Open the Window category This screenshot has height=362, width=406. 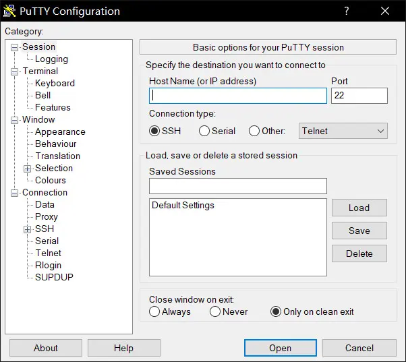click(x=38, y=119)
